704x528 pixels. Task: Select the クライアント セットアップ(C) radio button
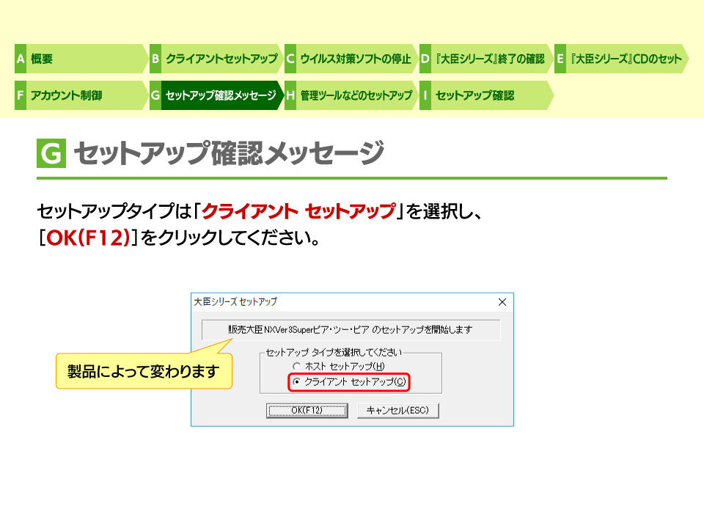296,381
